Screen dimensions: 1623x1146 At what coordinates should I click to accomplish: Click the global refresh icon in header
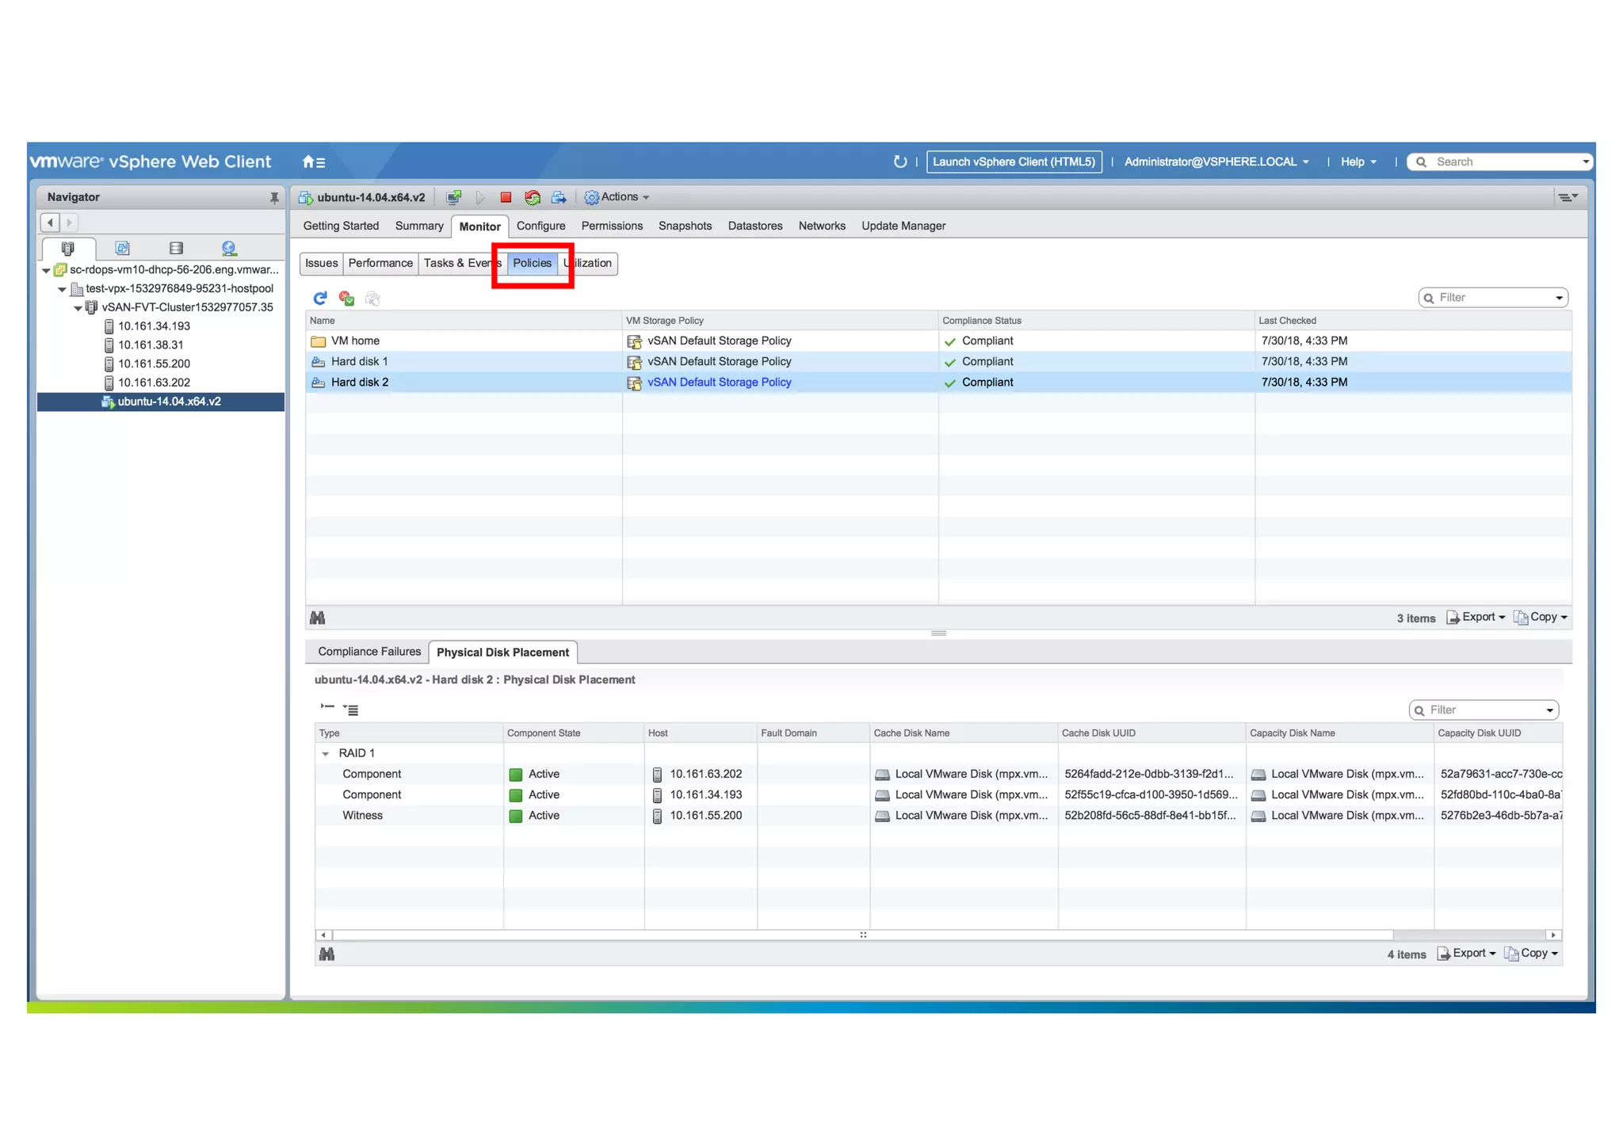[899, 162]
